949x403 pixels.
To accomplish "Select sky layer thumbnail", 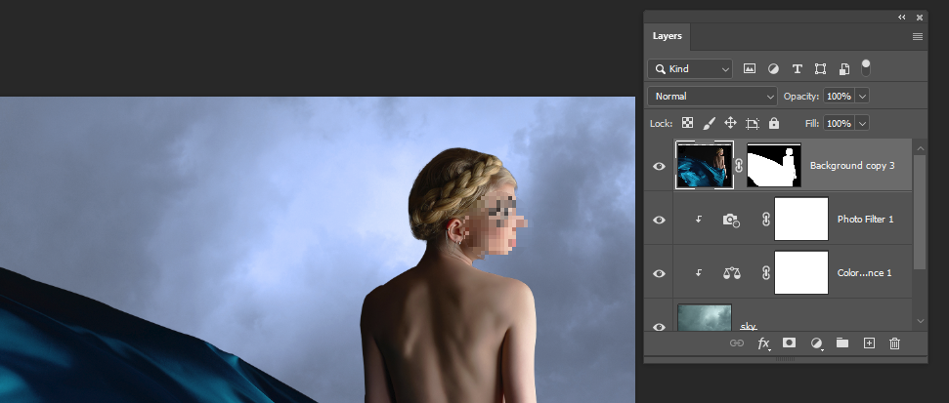I will [705, 318].
